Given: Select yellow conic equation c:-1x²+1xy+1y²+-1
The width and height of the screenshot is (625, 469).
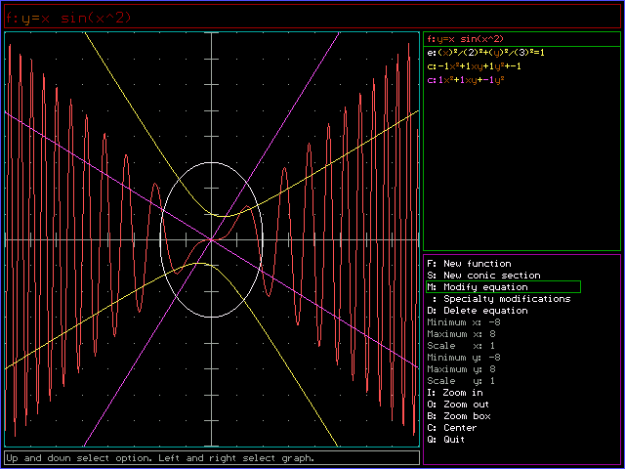Looking at the screenshot, I should 474,66.
